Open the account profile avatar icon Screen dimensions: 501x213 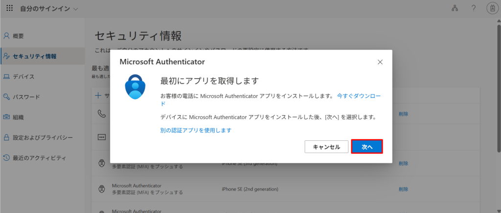click(492, 9)
